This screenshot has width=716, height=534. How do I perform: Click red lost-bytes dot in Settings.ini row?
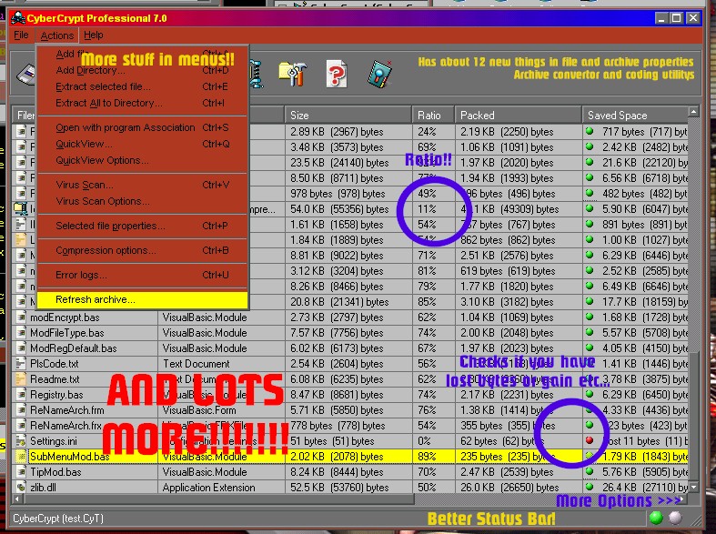(590, 440)
